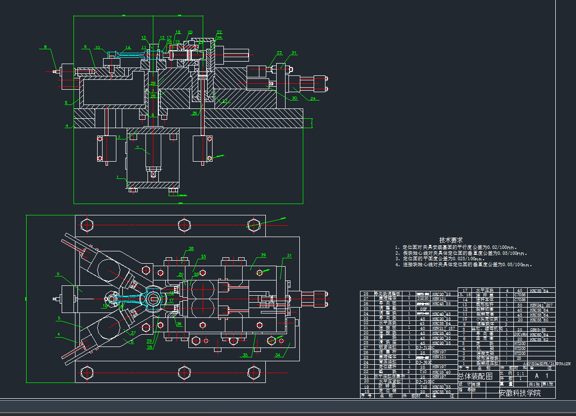Click part callout 1 near the base
The height and width of the screenshot is (416, 576).
pos(117,176)
